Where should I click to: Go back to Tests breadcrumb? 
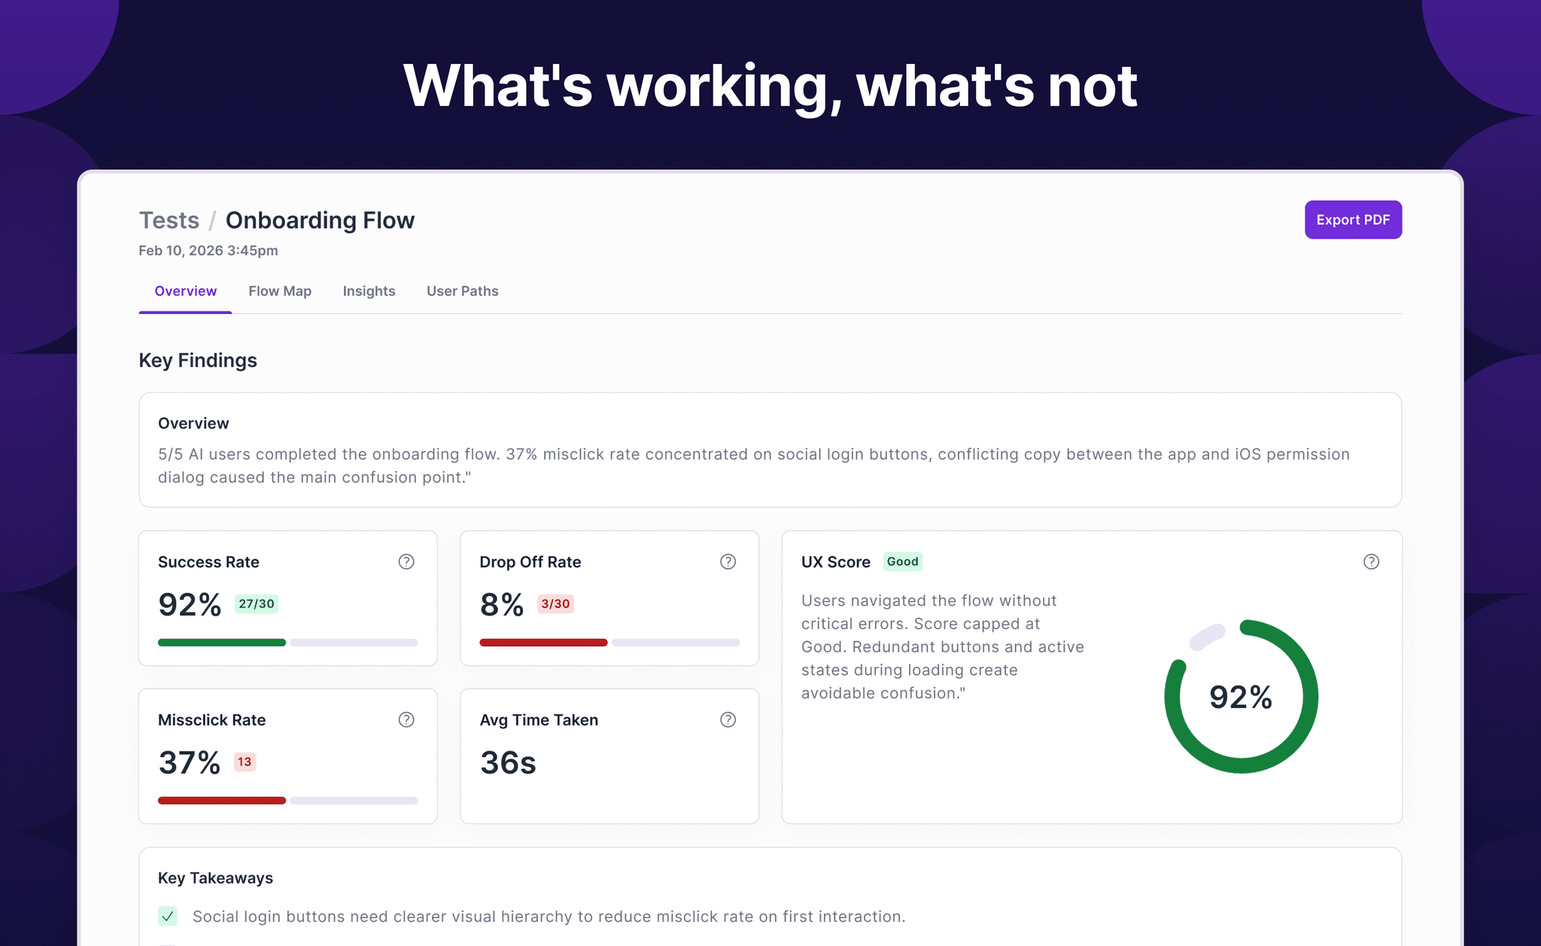click(169, 220)
